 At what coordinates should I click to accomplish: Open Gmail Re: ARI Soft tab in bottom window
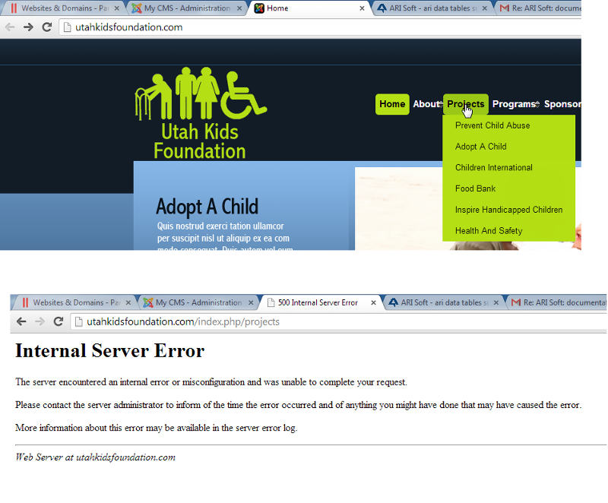click(x=557, y=302)
